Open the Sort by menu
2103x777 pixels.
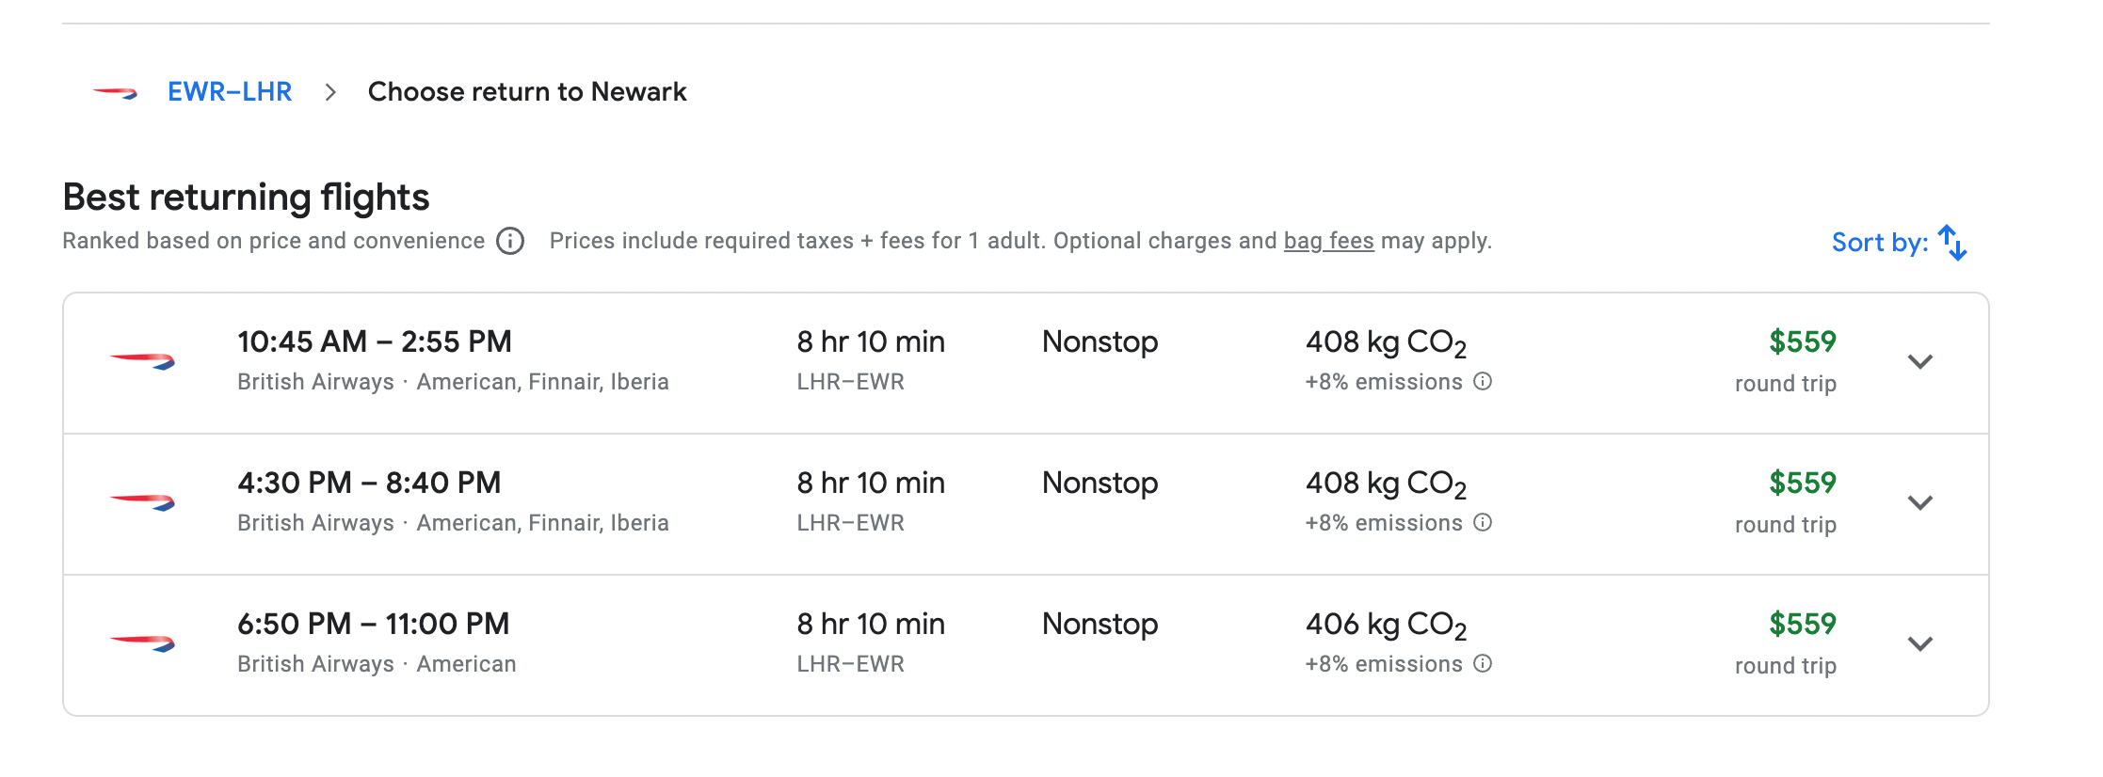1900,243
